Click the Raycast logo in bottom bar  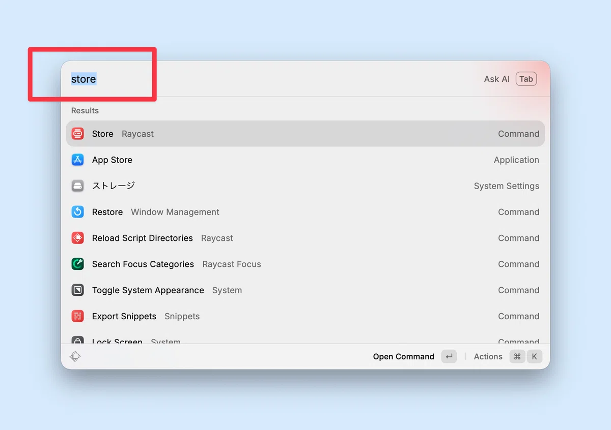[75, 357]
